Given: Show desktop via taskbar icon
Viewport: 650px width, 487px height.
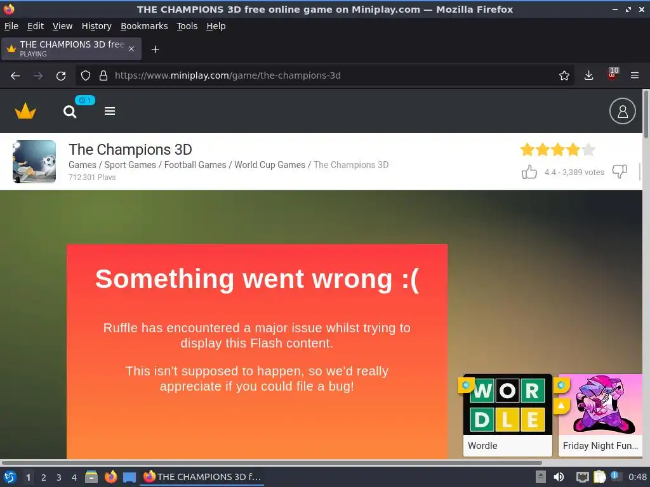Looking at the screenshot, I should pyautogui.click(x=129, y=477).
